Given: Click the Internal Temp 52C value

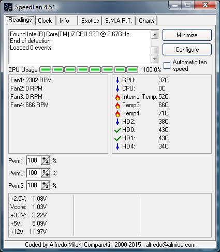Looking at the screenshot, I should [164, 97].
